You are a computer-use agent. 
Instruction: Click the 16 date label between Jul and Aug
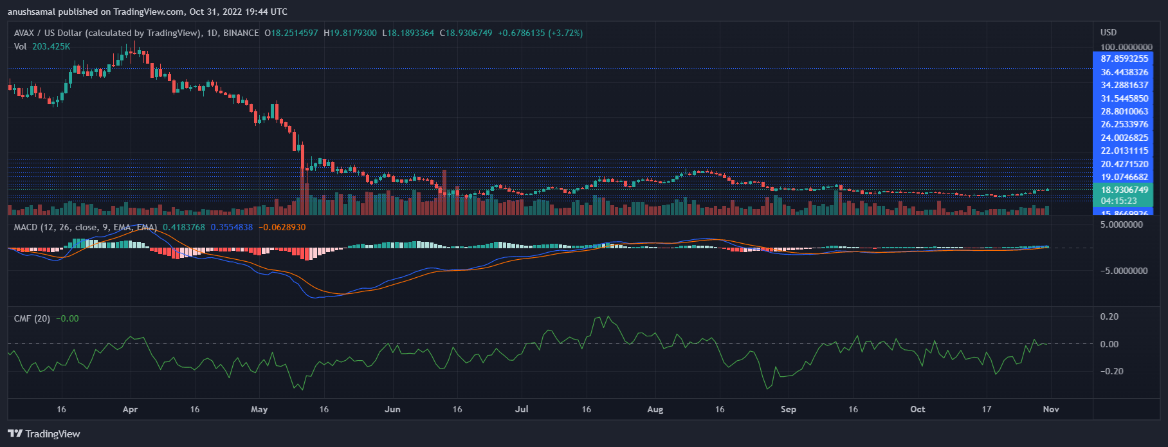(587, 409)
